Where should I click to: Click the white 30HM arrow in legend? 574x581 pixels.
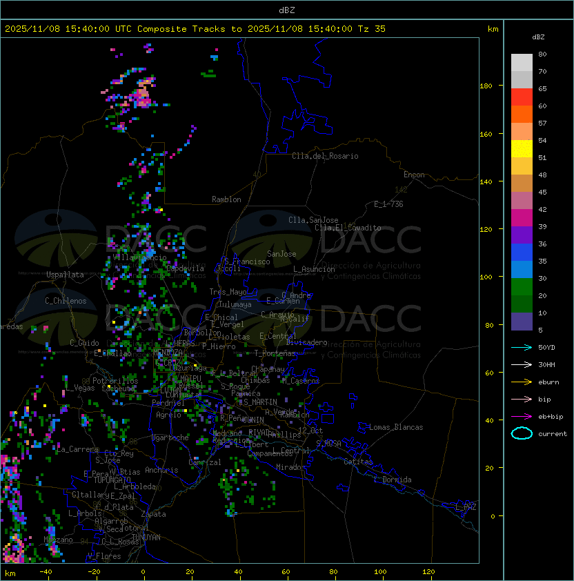tap(522, 364)
